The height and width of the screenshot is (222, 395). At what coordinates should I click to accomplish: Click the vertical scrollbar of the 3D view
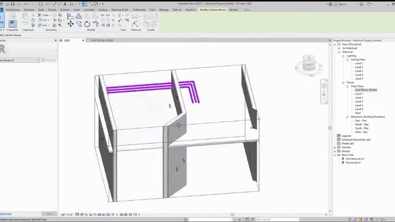pyautogui.click(x=330, y=128)
